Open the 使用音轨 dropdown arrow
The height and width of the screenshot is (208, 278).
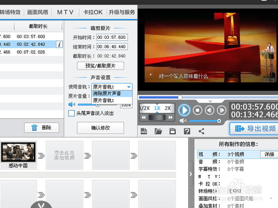(129, 87)
